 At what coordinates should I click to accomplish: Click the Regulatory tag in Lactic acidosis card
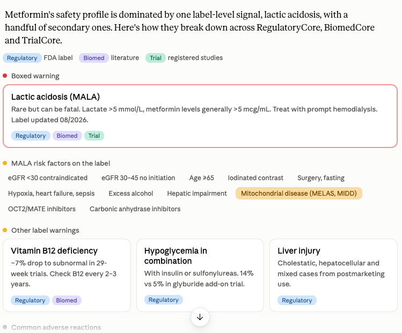click(31, 136)
